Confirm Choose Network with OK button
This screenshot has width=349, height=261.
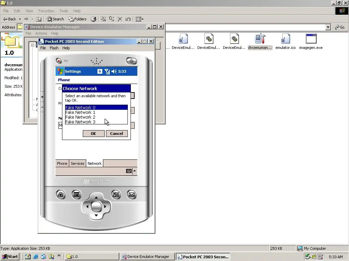[x=93, y=133]
